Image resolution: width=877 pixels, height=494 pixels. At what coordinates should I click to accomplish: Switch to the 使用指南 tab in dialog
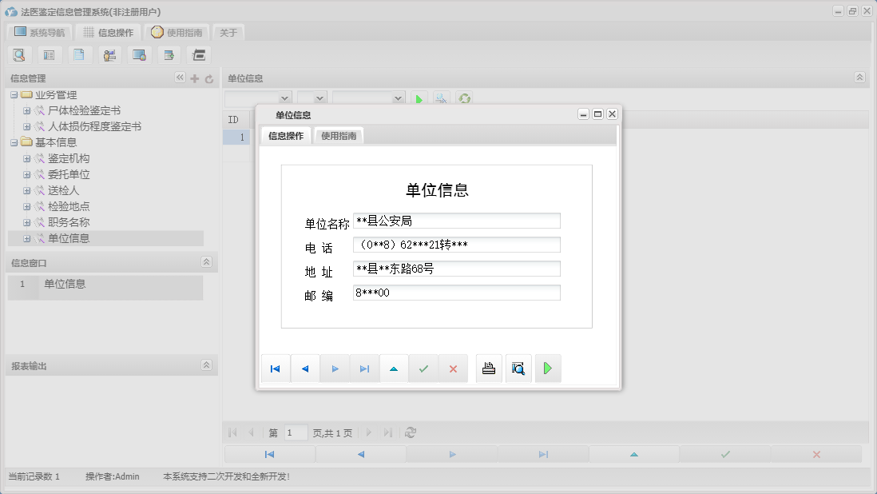[x=339, y=135]
